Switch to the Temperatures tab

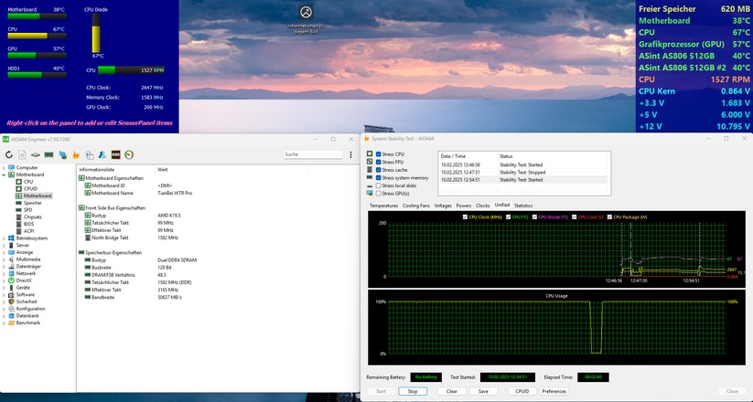click(383, 206)
